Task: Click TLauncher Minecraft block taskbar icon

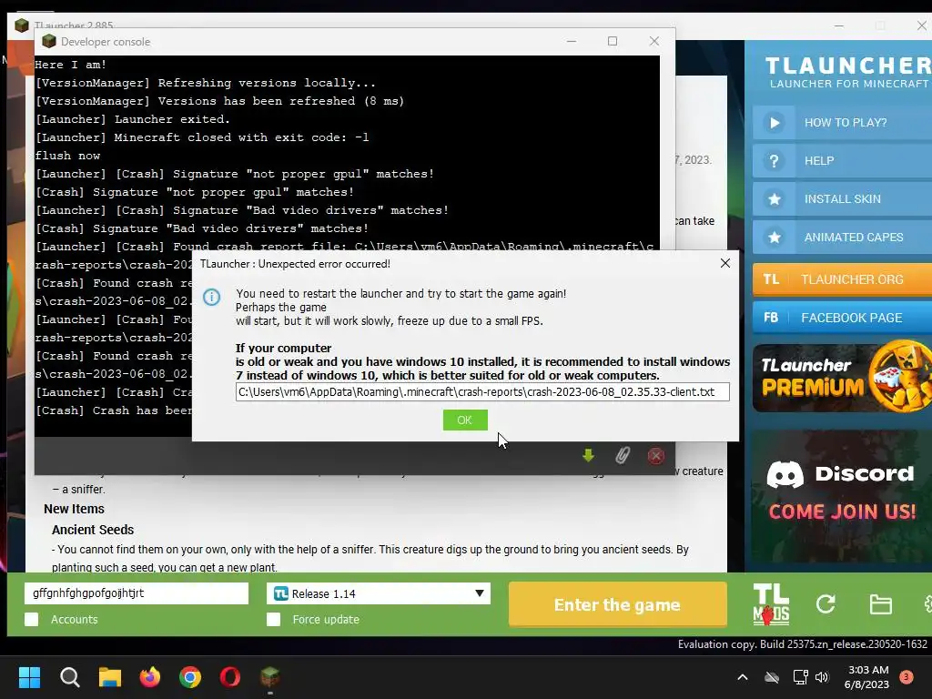Action: click(x=269, y=677)
